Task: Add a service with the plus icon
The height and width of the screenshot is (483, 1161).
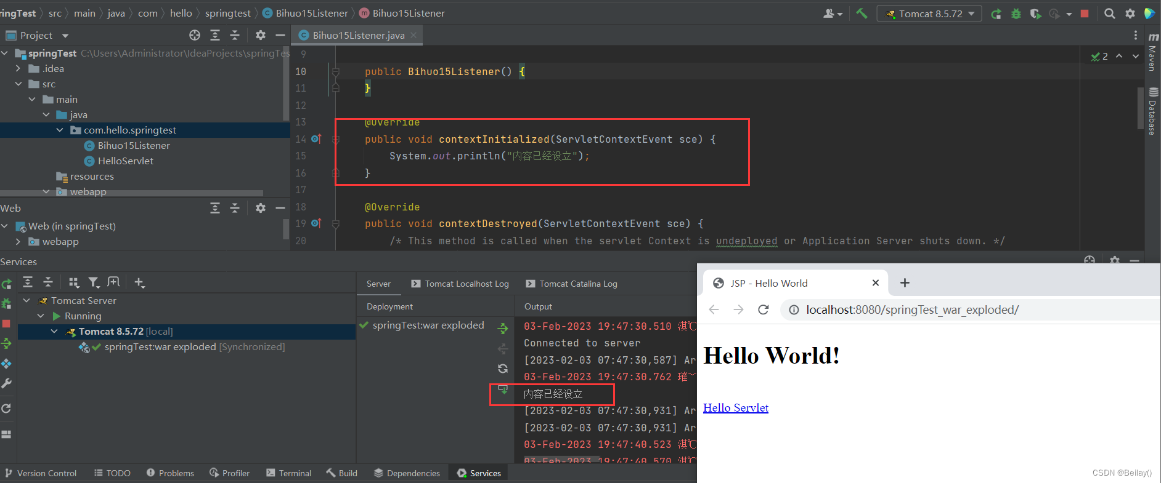Action: (139, 282)
